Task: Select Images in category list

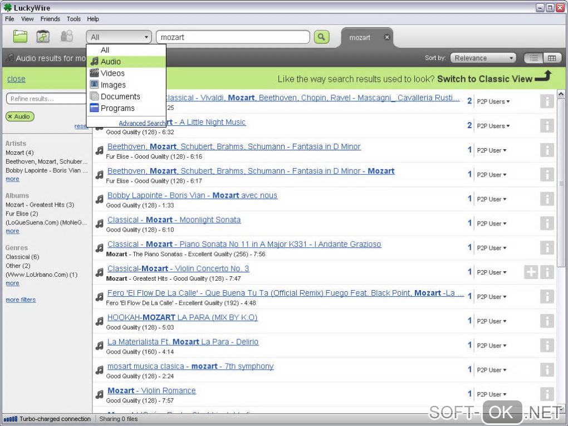Action: click(126, 85)
